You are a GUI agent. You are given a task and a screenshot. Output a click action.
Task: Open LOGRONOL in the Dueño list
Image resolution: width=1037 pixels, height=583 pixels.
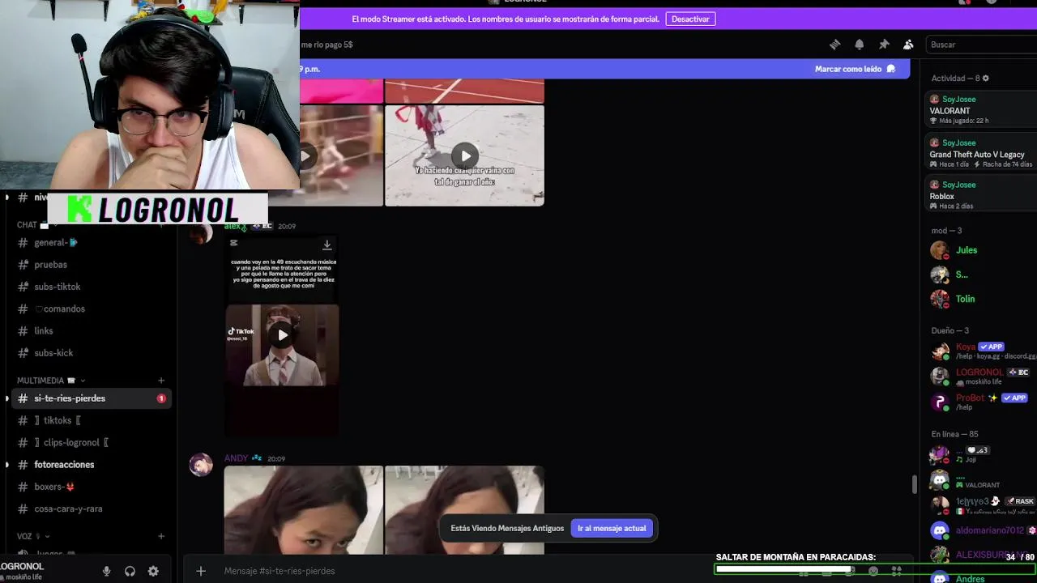[981, 377]
